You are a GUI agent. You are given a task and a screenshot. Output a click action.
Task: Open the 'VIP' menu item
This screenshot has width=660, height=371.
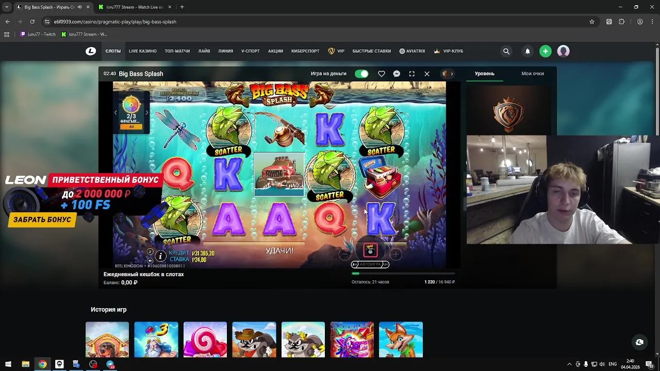336,51
